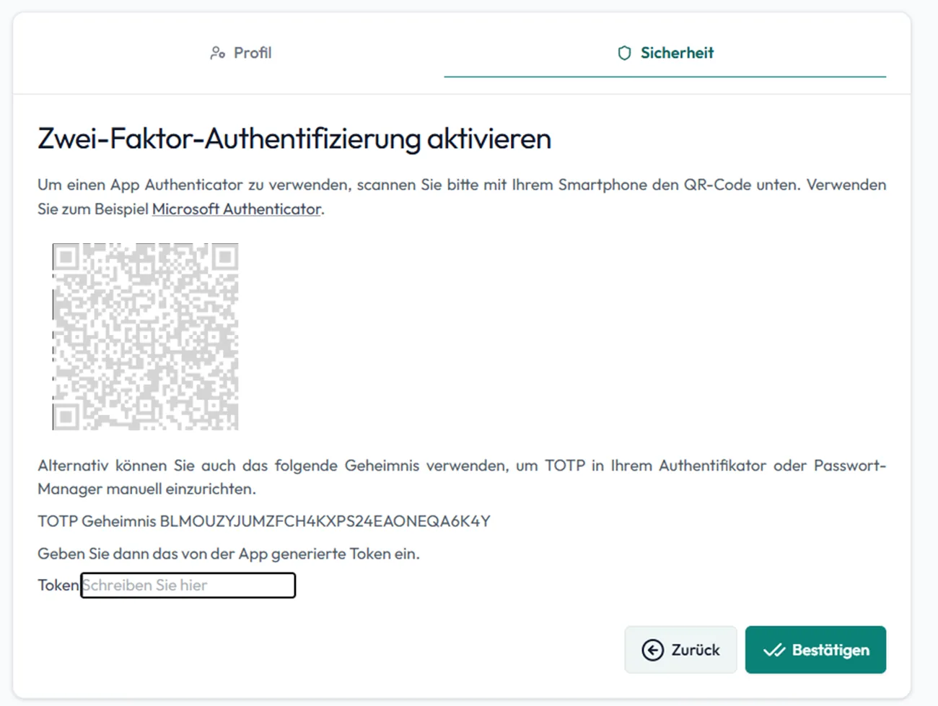Click inside the Token input field
The width and height of the screenshot is (938, 706).
click(x=188, y=585)
